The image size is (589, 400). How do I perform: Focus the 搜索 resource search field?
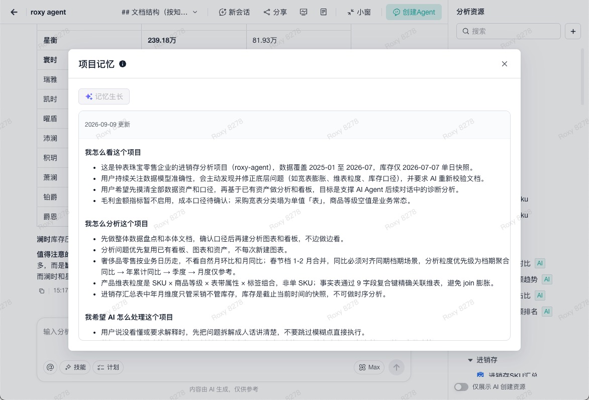508,31
